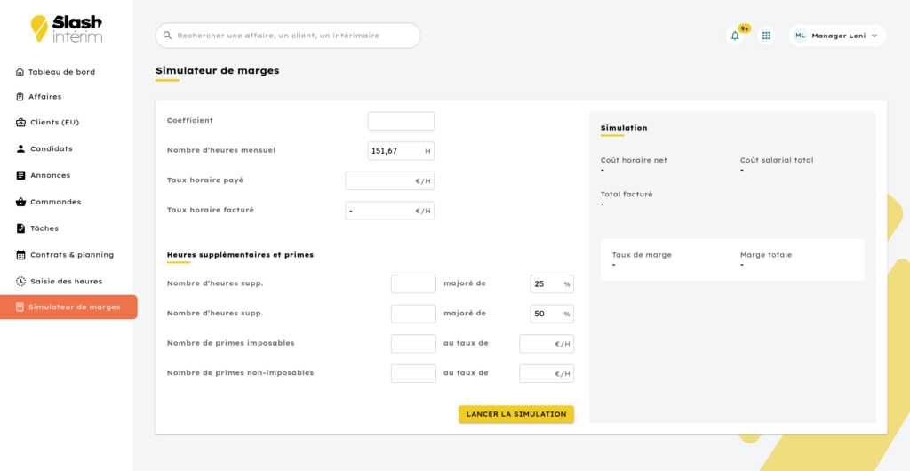Click the Taux horaire payé field
This screenshot has width=910, height=471.
tap(390, 181)
